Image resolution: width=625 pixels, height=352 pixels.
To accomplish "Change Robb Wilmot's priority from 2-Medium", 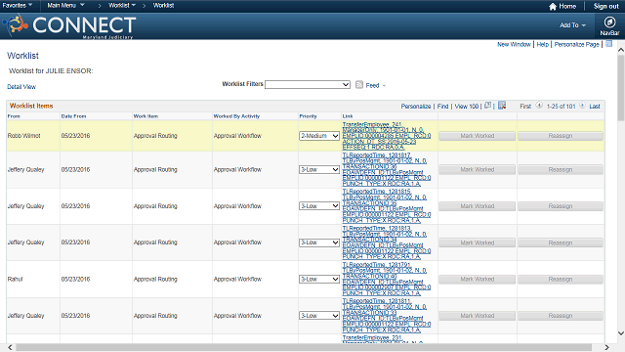I will point(319,136).
